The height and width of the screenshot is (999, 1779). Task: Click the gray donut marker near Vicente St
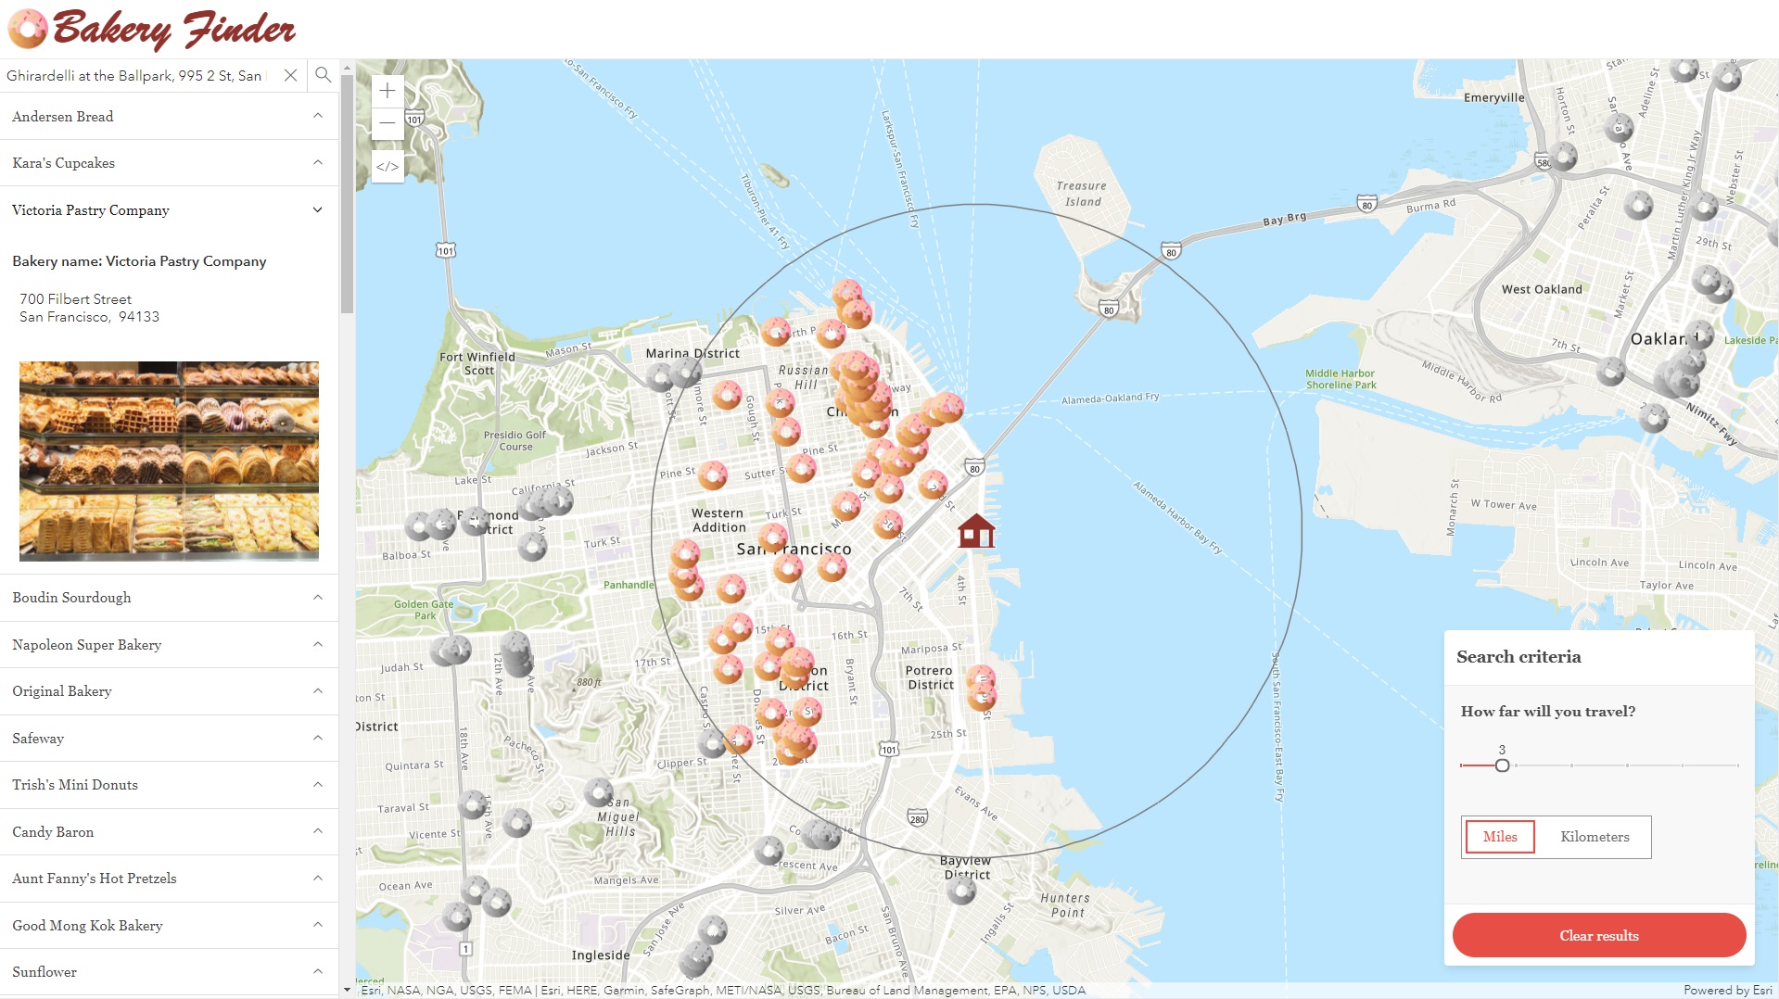pos(517,823)
